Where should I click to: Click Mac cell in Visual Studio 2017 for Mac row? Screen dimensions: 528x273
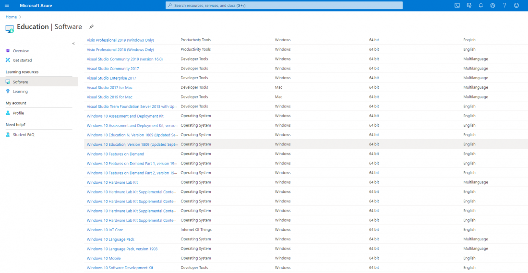pos(278,87)
